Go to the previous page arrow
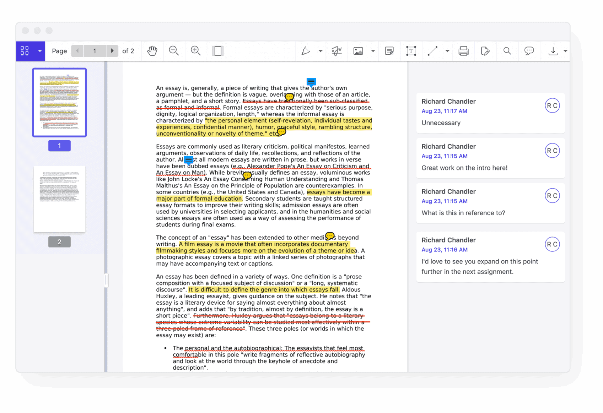Screen dimensions: 603x413 click(x=77, y=51)
